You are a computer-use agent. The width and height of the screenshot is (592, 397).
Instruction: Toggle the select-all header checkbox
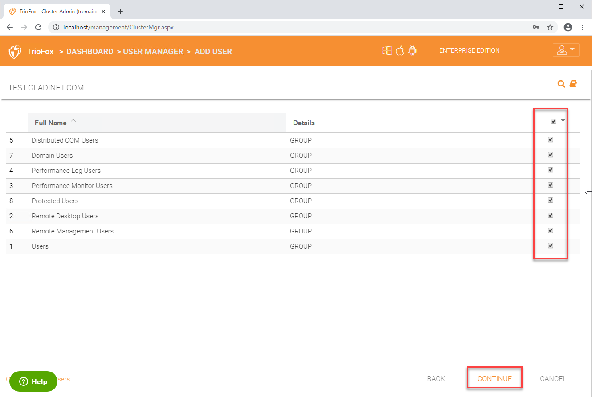point(554,121)
